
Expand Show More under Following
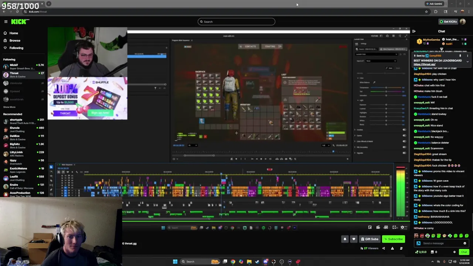point(9,107)
